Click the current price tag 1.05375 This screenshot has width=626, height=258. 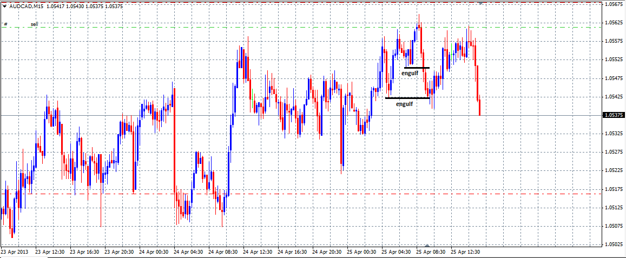click(614, 115)
